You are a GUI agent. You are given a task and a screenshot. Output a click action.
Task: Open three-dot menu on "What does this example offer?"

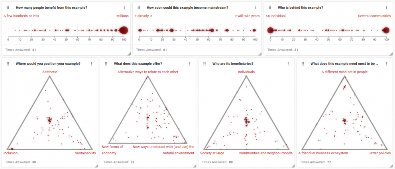[x=189, y=64]
